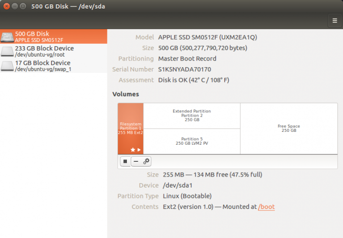The height and width of the screenshot is (238, 343).
Task: Click the 500 GB Disk drive icon
Action: (7, 37)
